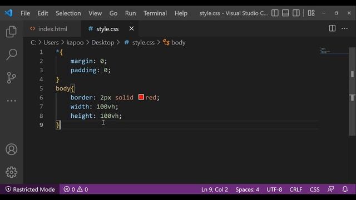Click the kapoo breadcrumb segment
Image resolution: width=356 pixels, height=200 pixels.
[75, 42]
